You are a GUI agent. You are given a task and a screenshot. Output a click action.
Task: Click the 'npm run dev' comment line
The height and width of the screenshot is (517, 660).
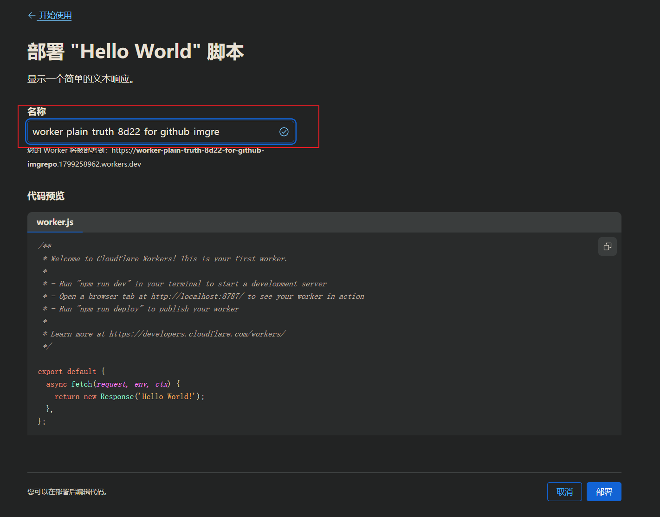point(185,284)
